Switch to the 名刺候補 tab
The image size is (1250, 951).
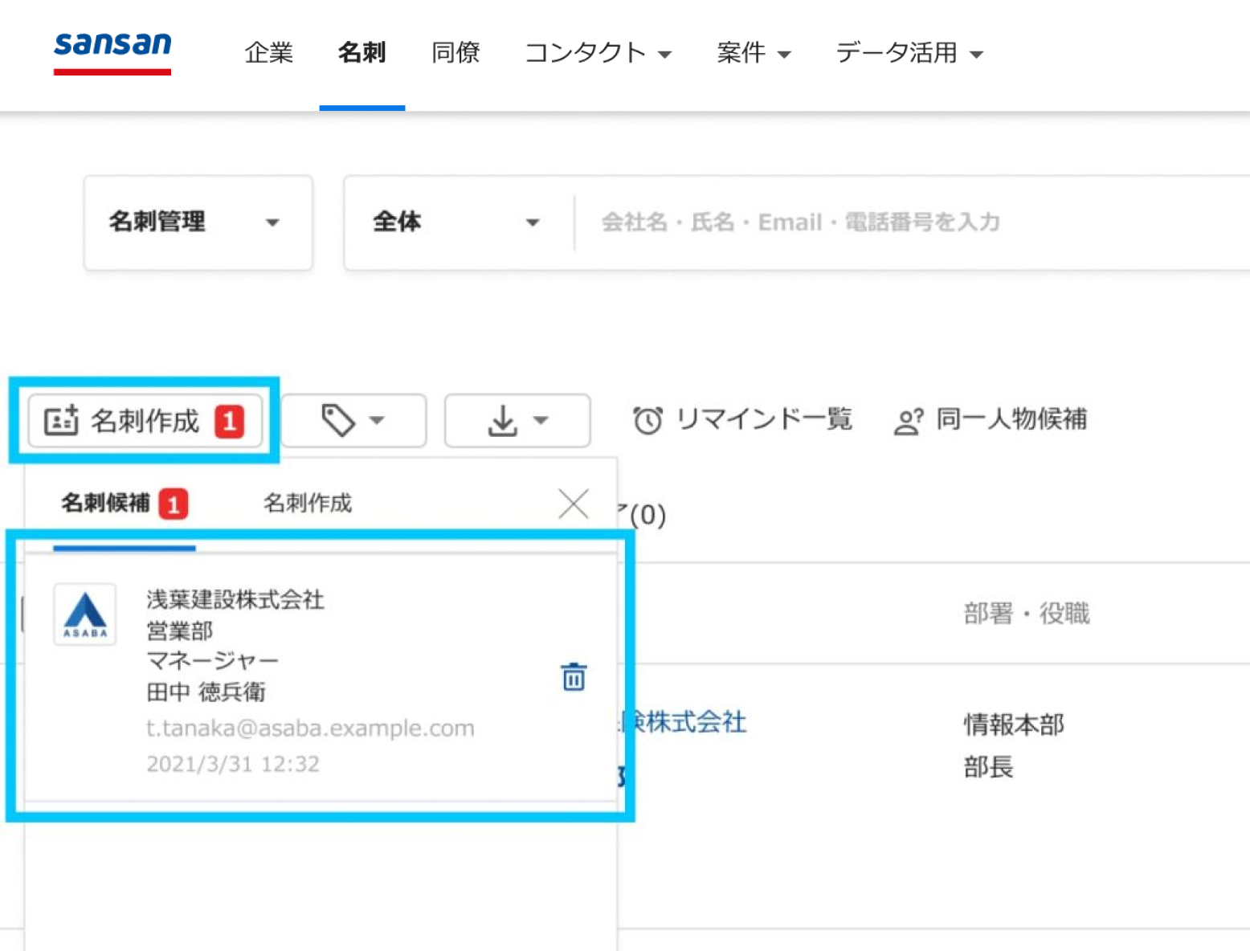pyautogui.click(x=125, y=504)
